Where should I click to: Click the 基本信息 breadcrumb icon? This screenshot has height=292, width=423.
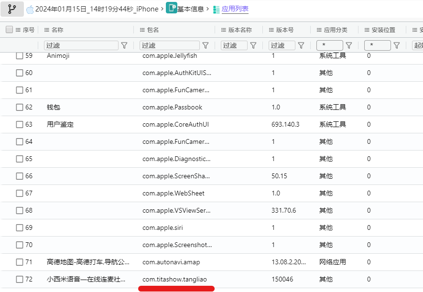(x=171, y=8)
